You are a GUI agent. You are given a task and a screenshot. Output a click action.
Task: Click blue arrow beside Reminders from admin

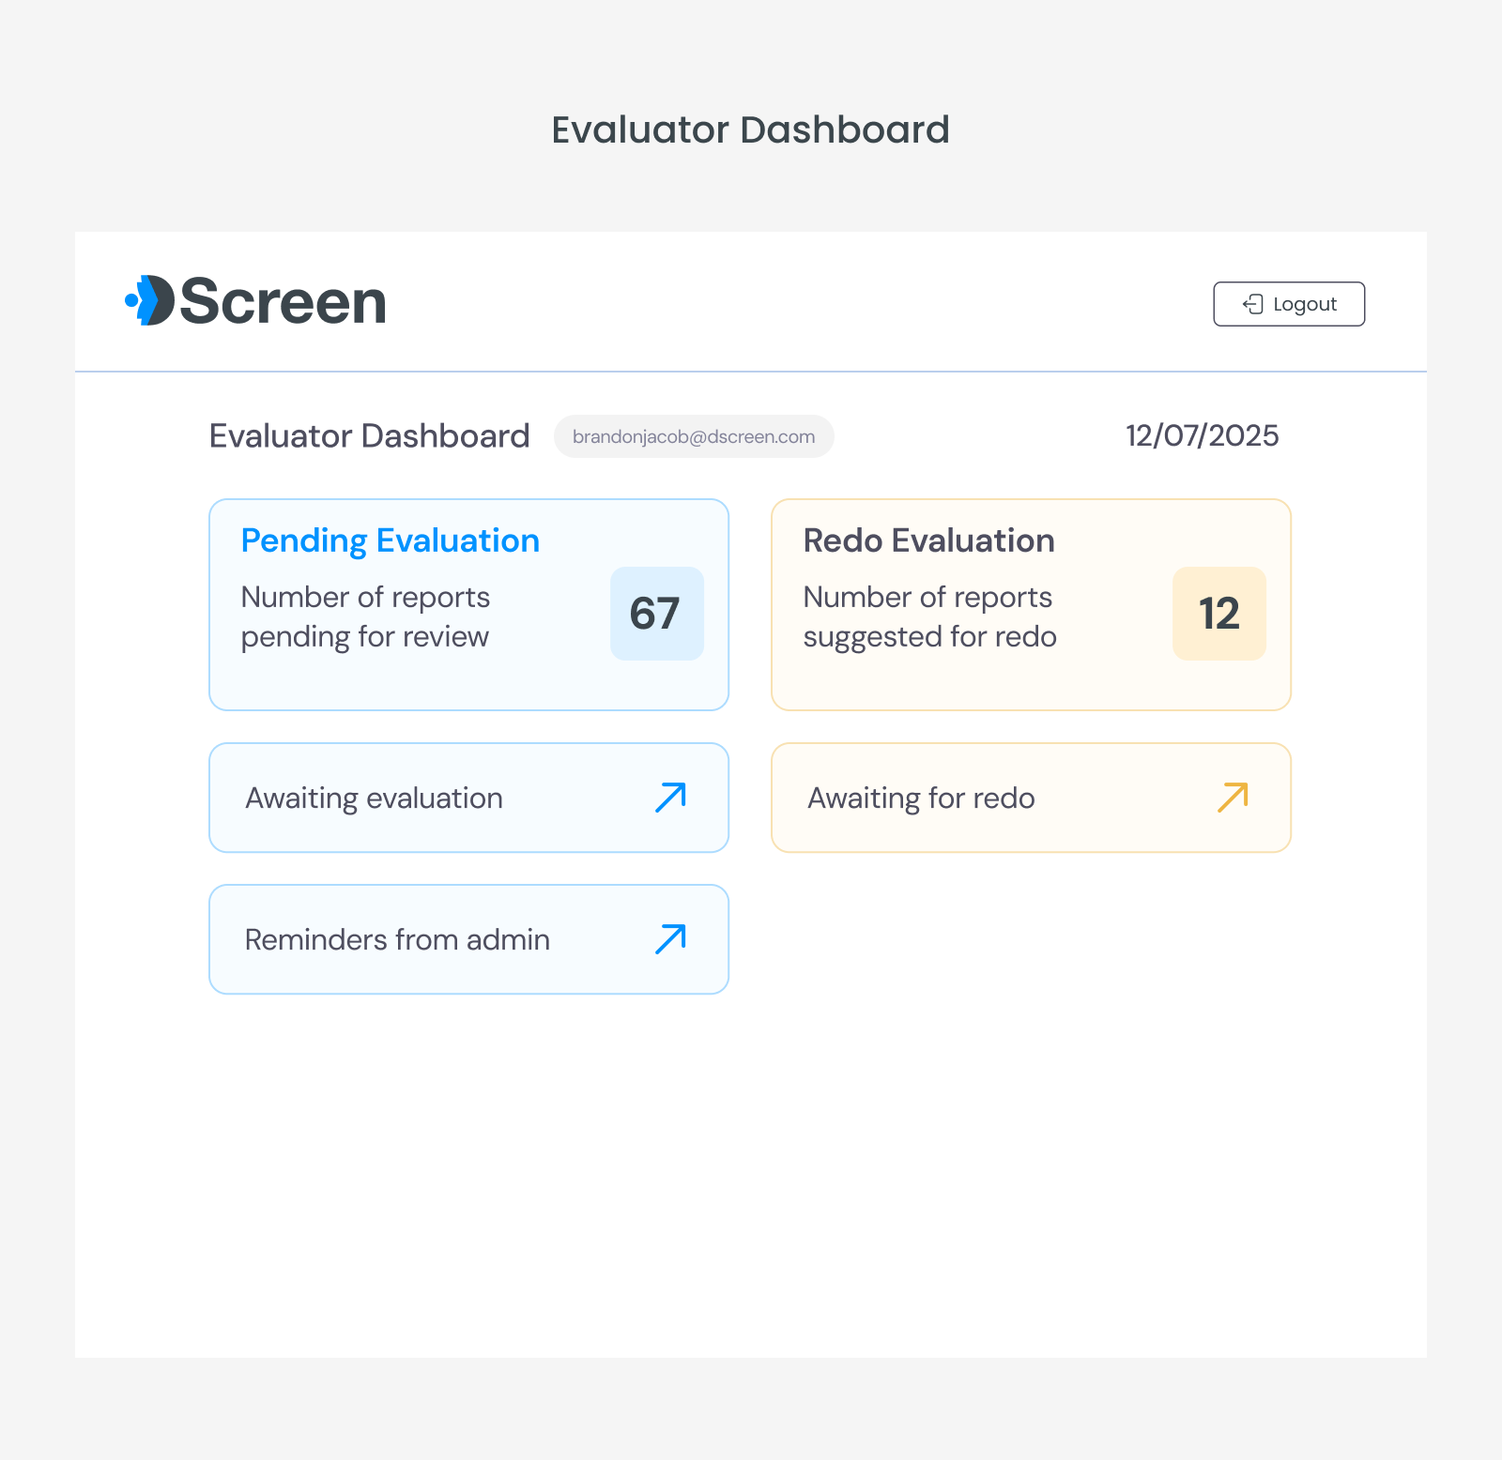(x=670, y=939)
